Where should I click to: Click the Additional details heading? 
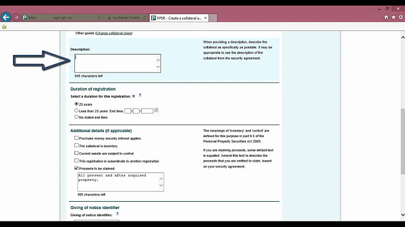[101, 131]
